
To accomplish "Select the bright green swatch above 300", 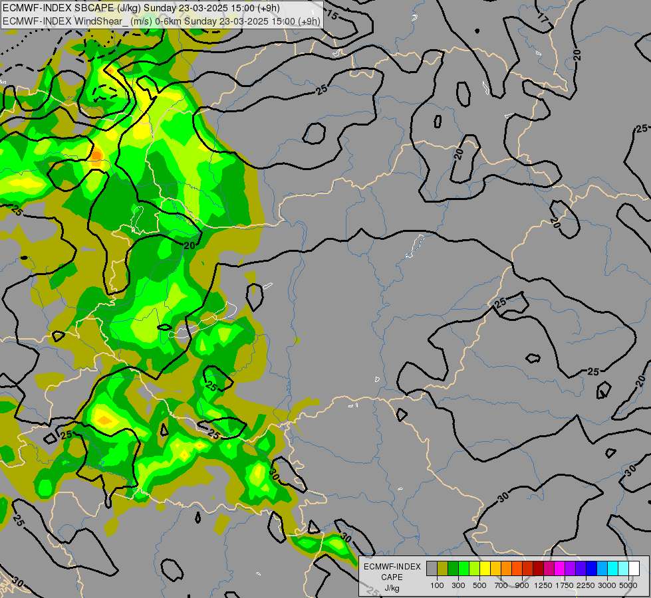I will (463, 569).
